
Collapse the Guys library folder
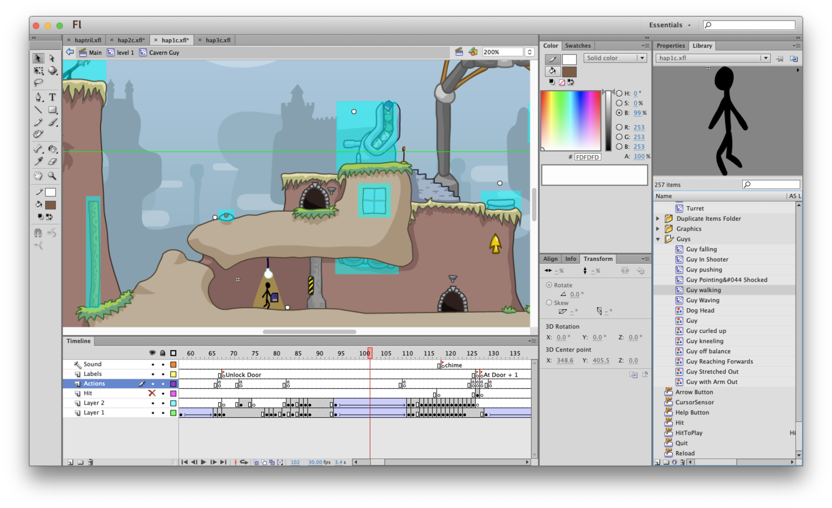point(658,239)
